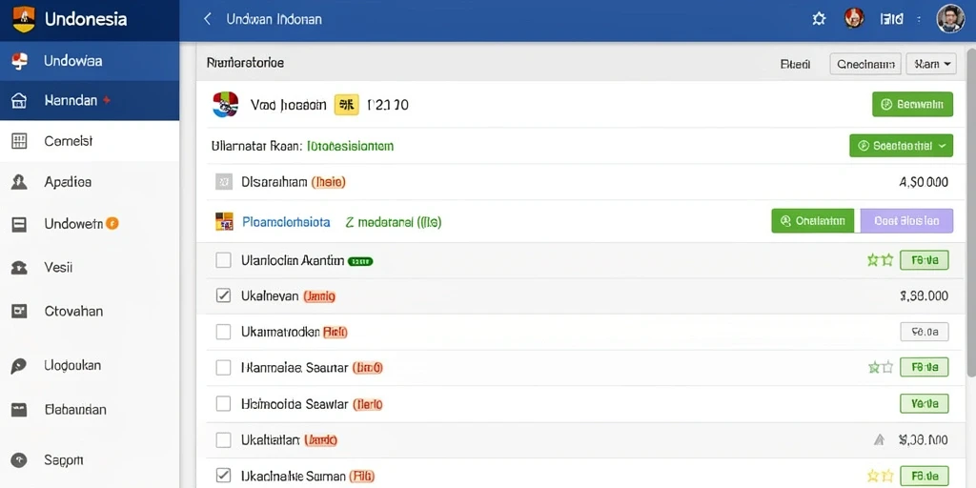This screenshot has width=976, height=488.
Task: Click the colored squares icon beside Ploamclorhaiota
Action: tap(224, 221)
